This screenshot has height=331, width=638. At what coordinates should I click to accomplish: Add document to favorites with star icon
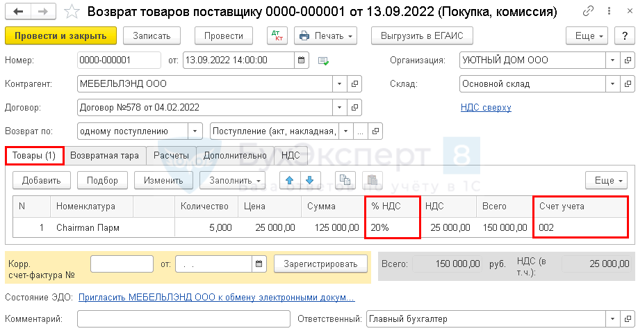click(71, 12)
